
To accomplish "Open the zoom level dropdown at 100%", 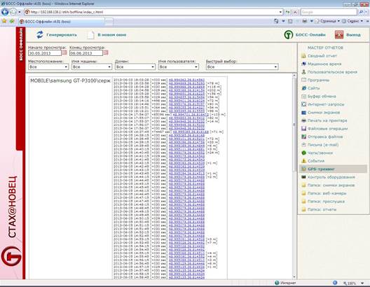I will [362, 283].
